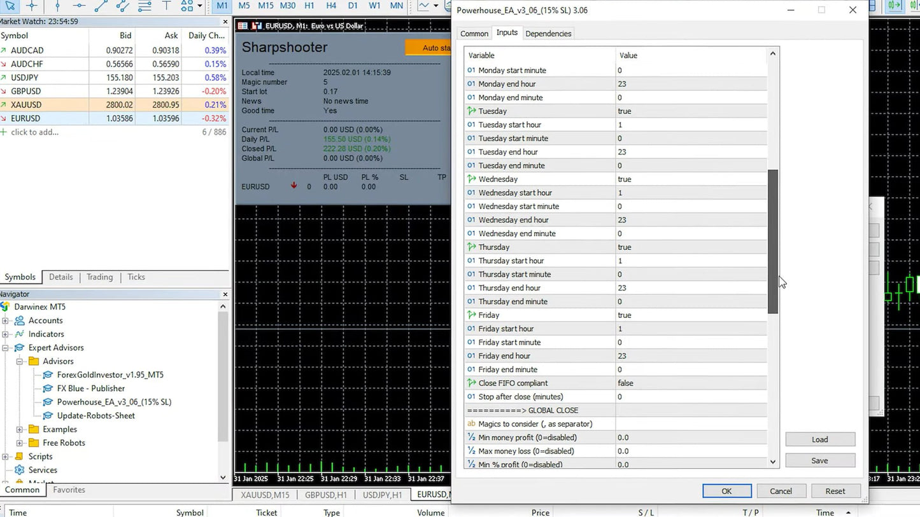Toggle the Friday trading input

pyautogui.click(x=690, y=315)
